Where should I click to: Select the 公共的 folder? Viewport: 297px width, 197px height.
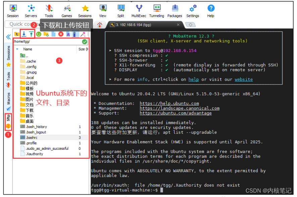click(x=29, y=83)
